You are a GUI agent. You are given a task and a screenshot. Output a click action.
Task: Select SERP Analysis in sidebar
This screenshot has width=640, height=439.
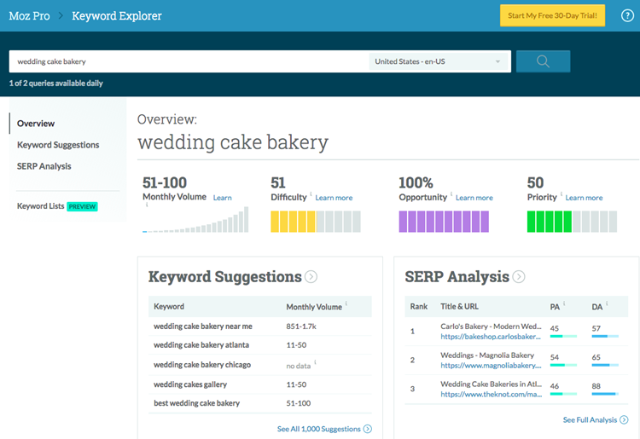coord(44,166)
